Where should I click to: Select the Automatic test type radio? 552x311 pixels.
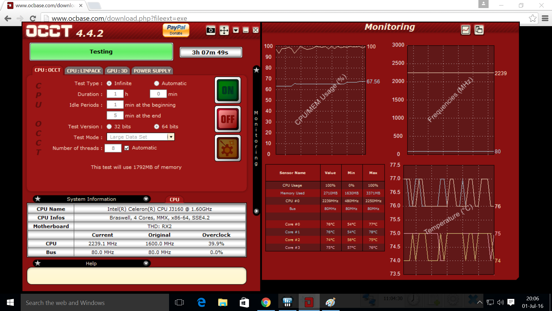pyautogui.click(x=156, y=83)
